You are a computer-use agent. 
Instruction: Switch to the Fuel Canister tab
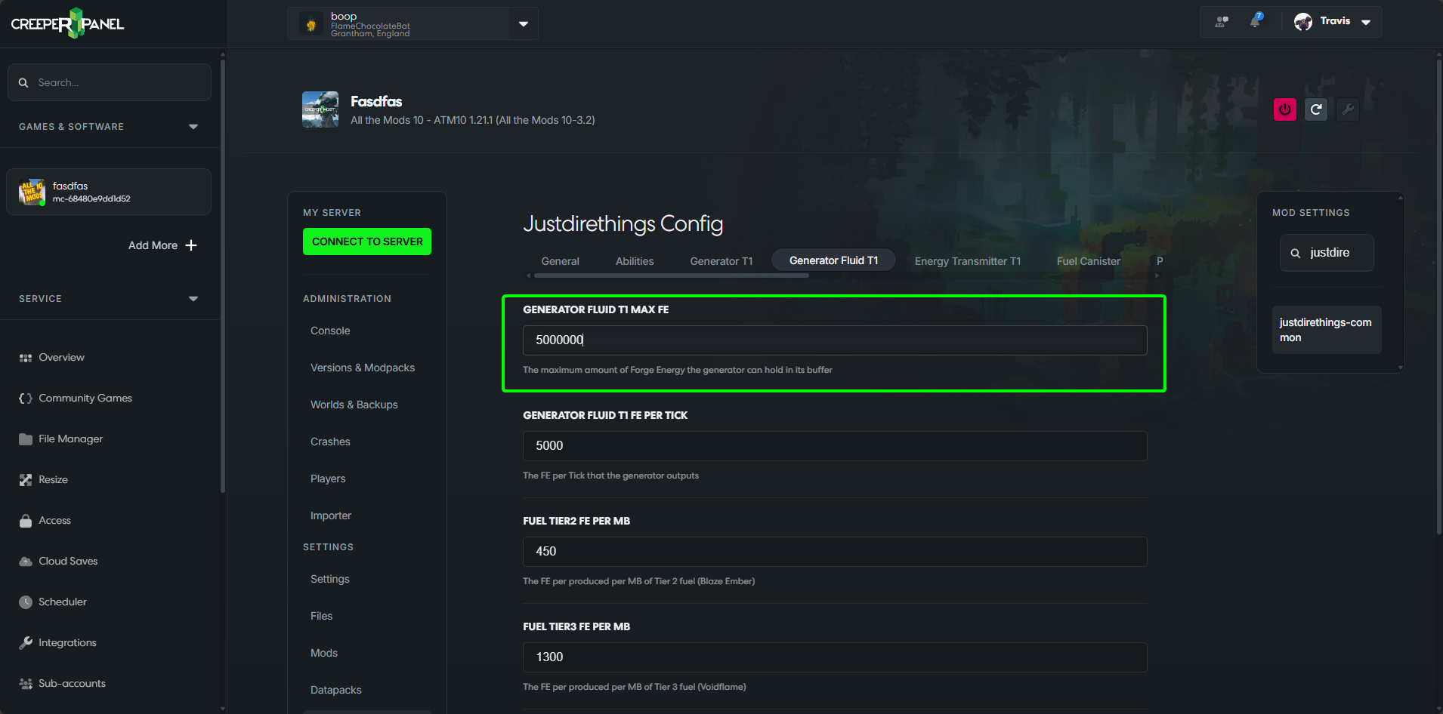1089,261
